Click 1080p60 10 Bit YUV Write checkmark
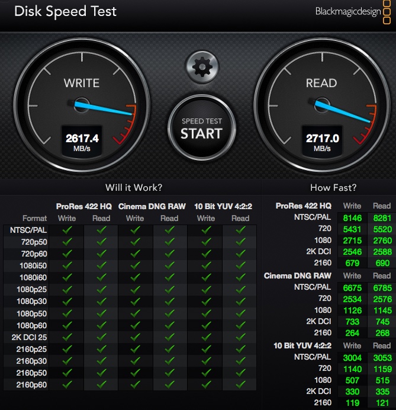The width and height of the screenshot is (396, 410). coord(207,325)
